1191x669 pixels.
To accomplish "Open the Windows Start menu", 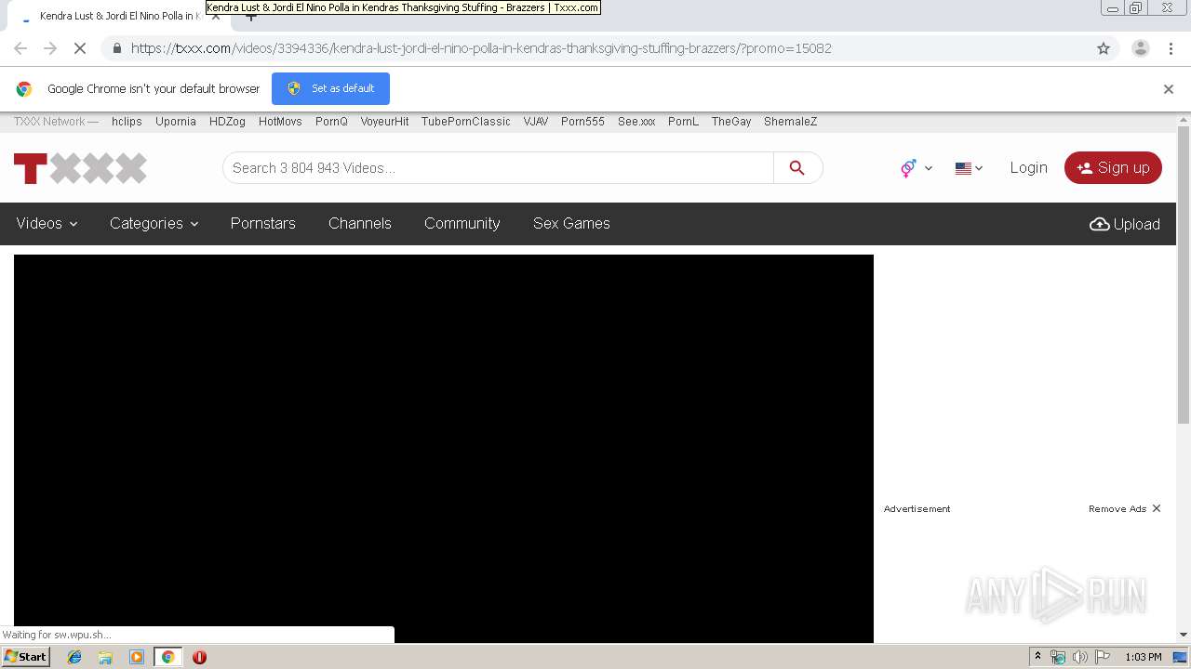I will pyautogui.click(x=26, y=657).
